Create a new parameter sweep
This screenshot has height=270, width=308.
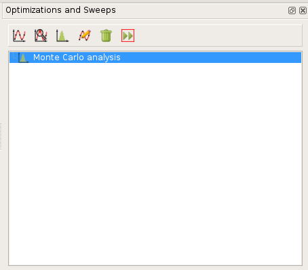[x=19, y=36]
